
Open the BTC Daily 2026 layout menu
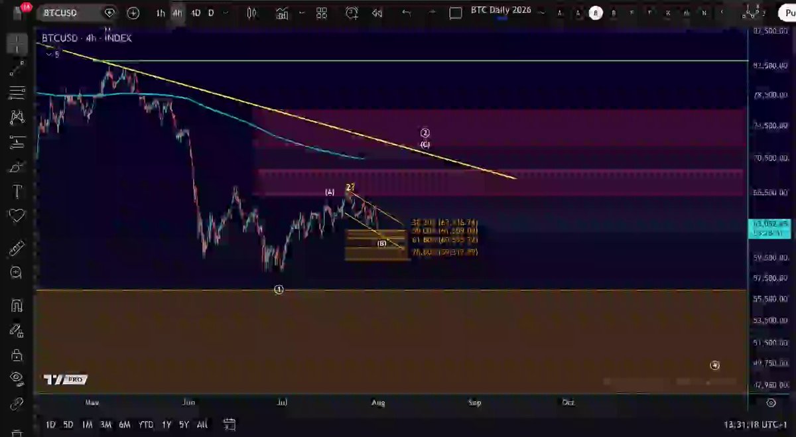pos(499,11)
